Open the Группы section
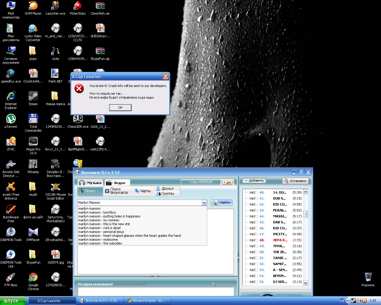 pos(167,193)
